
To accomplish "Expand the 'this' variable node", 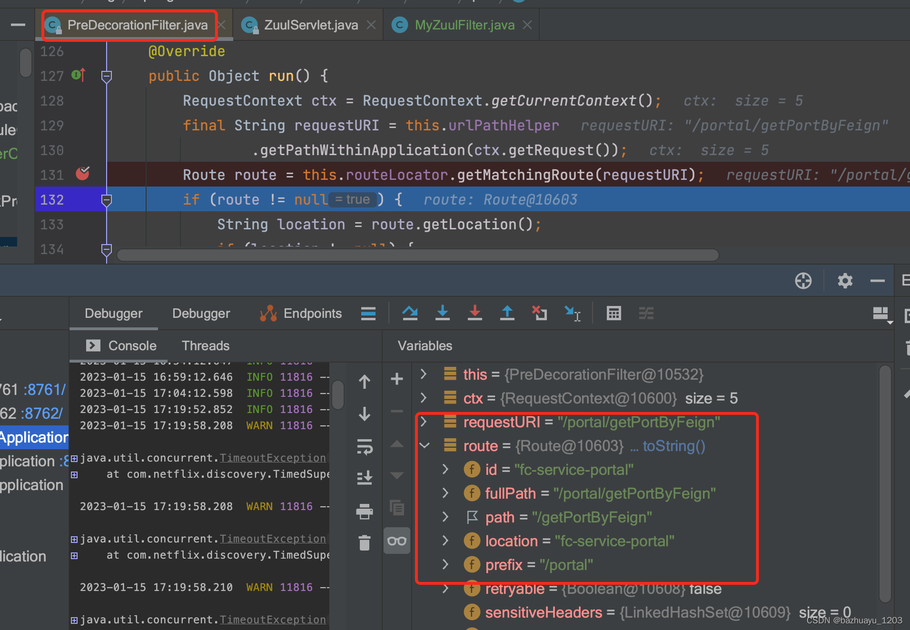I will (x=424, y=374).
